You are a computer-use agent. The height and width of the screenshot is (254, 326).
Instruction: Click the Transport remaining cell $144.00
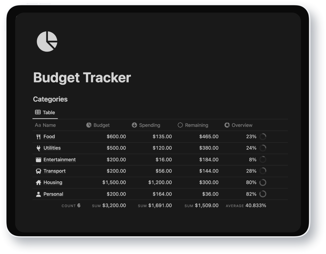209,171
